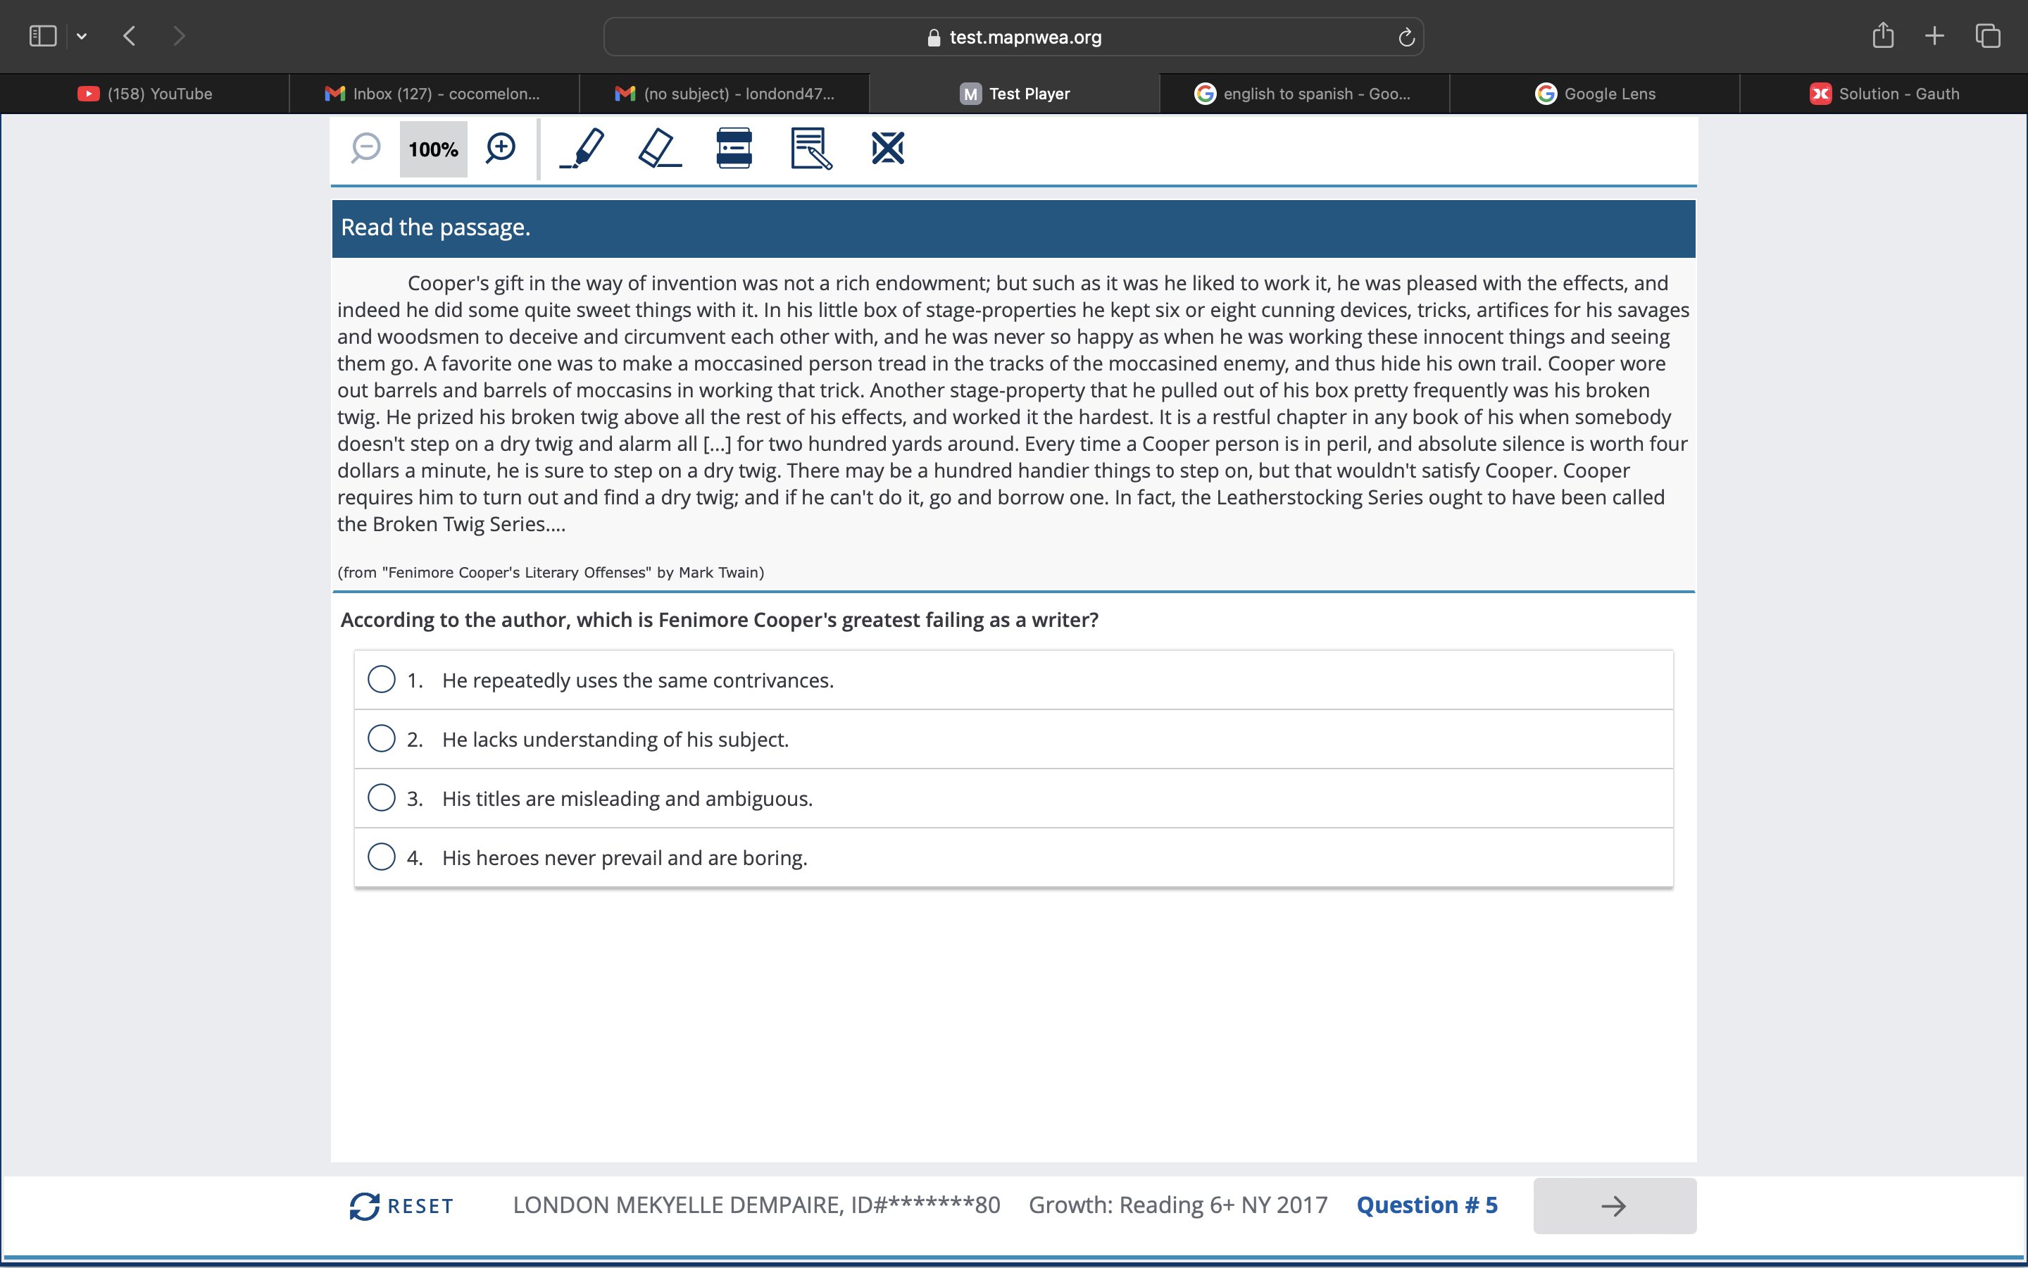Viewport: 2028px width, 1268px height.
Task: Go to the next question arrow
Action: coord(1614,1206)
